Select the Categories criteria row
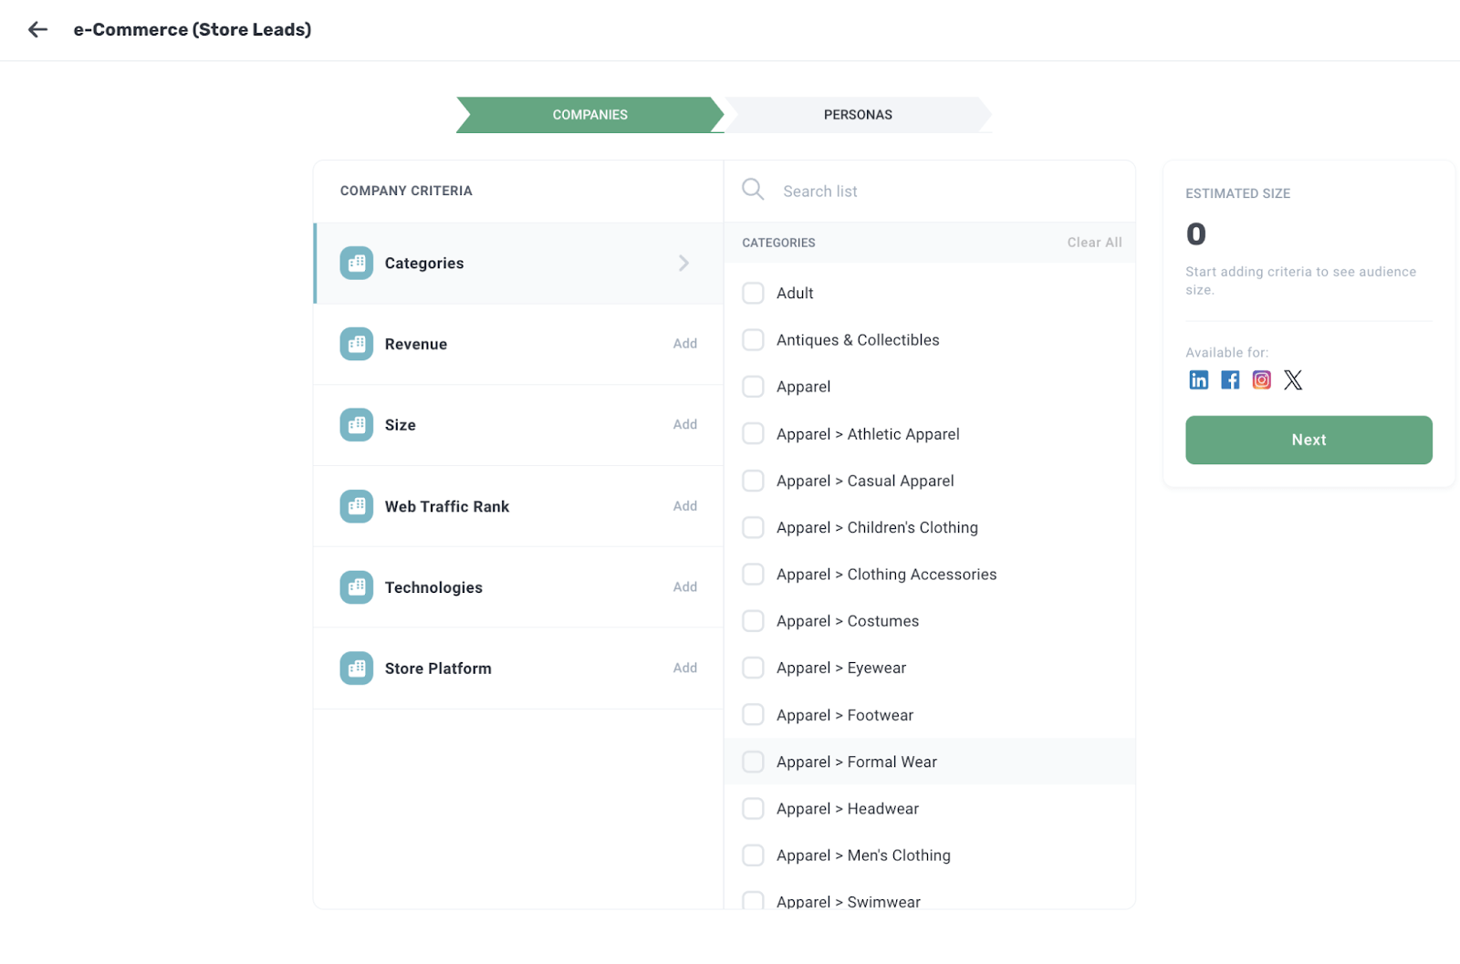Screen dimensions: 1460x964 pos(518,263)
